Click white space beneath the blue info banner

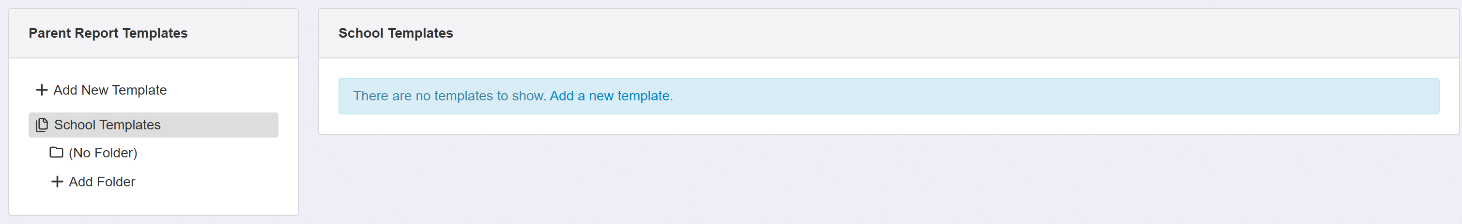pyautogui.click(x=851, y=125)
